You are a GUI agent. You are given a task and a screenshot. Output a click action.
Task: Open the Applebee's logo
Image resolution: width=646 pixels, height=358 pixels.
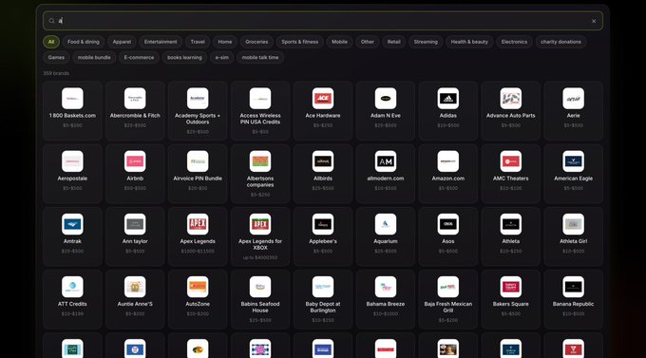[x=323, y=224]
